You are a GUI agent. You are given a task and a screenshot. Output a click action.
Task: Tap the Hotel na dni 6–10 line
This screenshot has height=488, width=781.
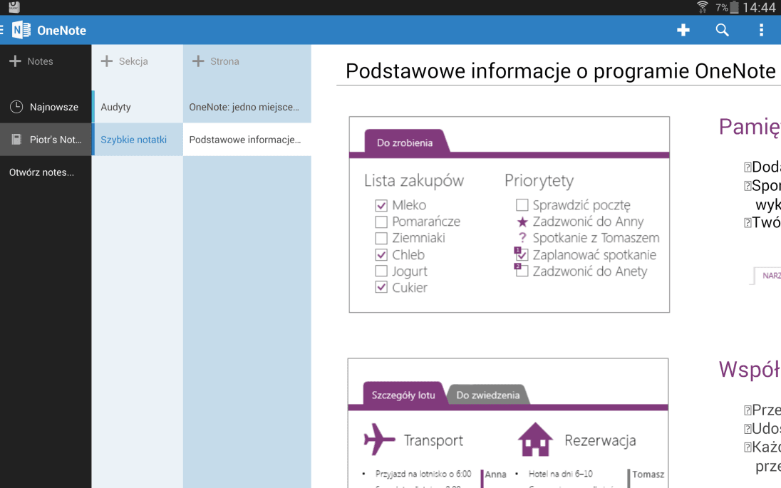(x=560, y=474)
